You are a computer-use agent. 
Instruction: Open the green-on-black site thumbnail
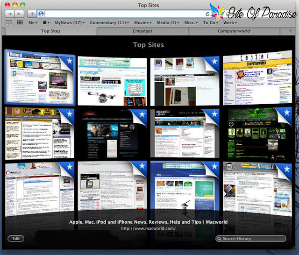pyautogui.click(x=257, y=134)
